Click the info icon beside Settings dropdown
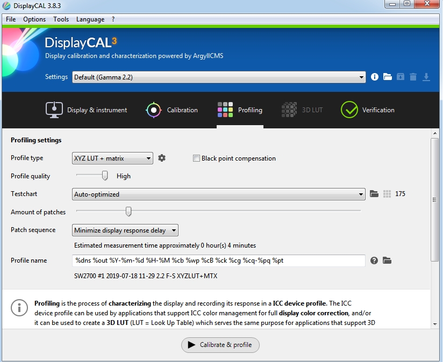 [x=375, y=77]
